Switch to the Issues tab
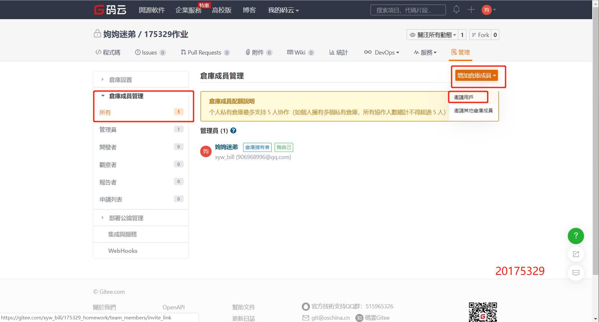This screenshot has height=322, width=599. pyautogui.click(x=150, y=52)
